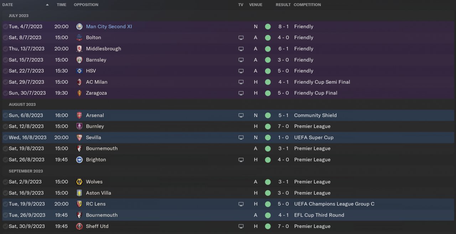The width and height of the screenshot is (456, 234).
Task: Click the Man City Second XI club badge
Action: tap(79, 26)
